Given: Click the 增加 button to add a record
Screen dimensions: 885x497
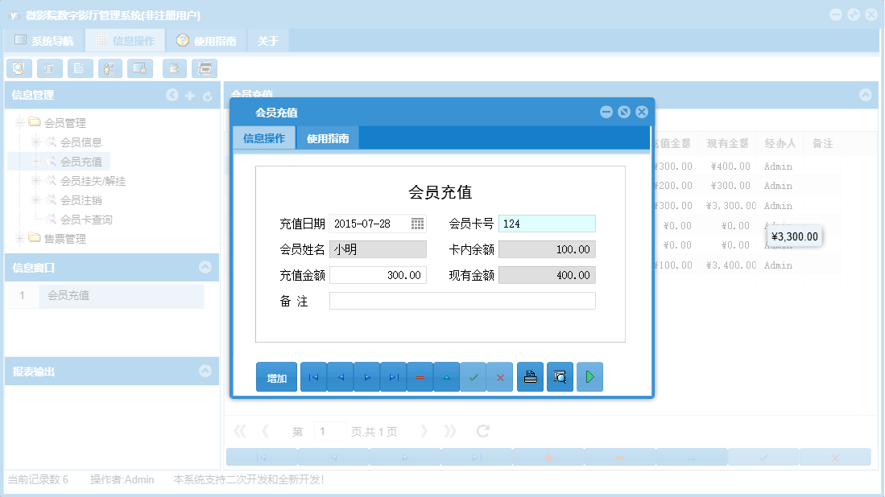Looking at the screenshot, I should click(x=275, y=376).
